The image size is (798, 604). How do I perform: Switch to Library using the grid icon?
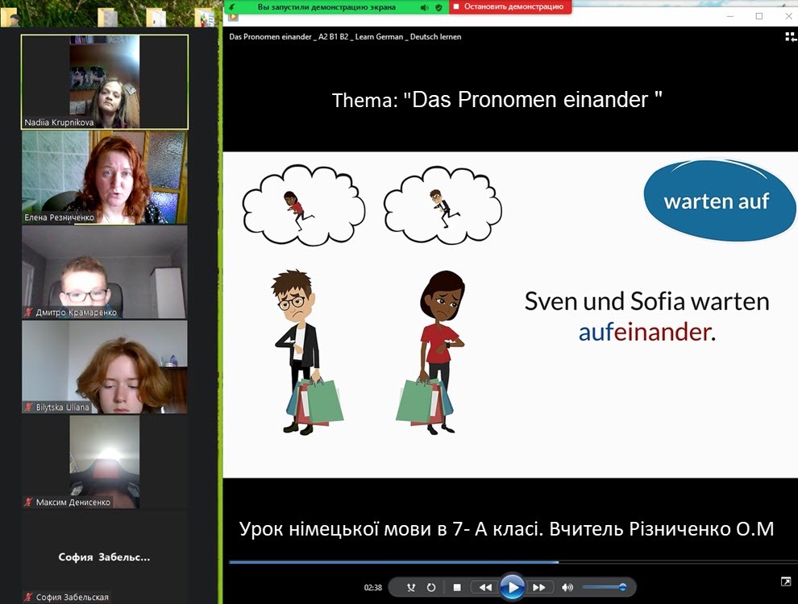tap(790, 36)
